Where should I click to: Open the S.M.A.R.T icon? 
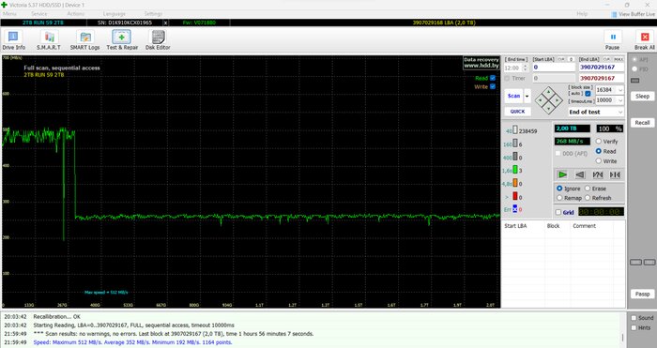[x=49, y=40]
